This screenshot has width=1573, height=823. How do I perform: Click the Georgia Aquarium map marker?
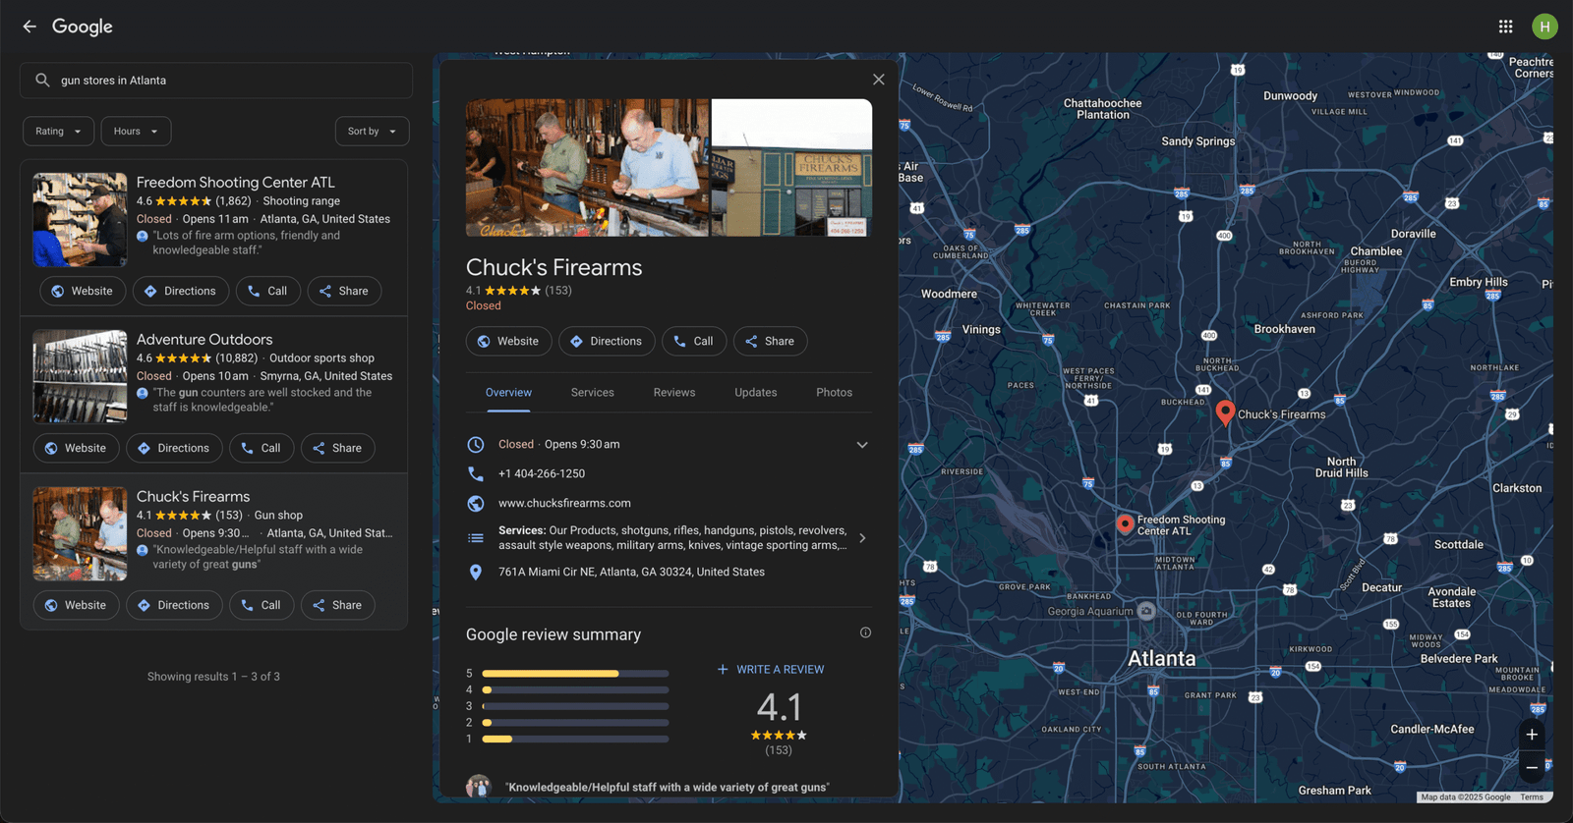[1146, 611]
